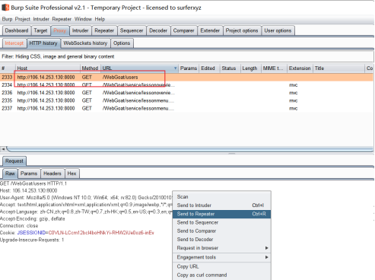Choose Send to Repeater menu entry
375x280 pixels.
point(221,214)
